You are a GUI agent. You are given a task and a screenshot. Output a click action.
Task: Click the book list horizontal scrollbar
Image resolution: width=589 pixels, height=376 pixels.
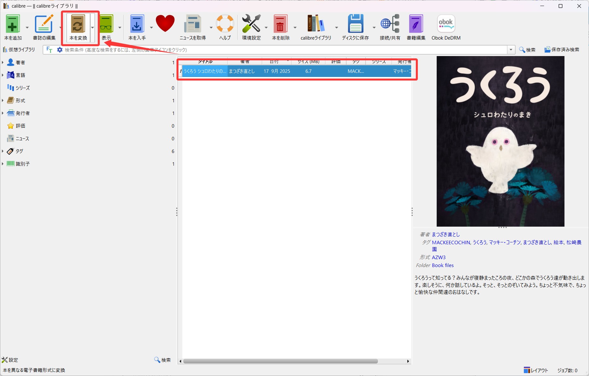280,361
